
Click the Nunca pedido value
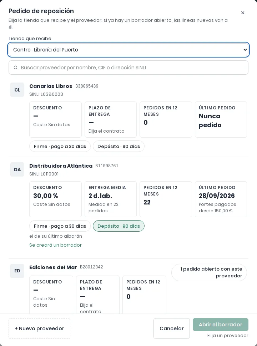pos(210,120)
